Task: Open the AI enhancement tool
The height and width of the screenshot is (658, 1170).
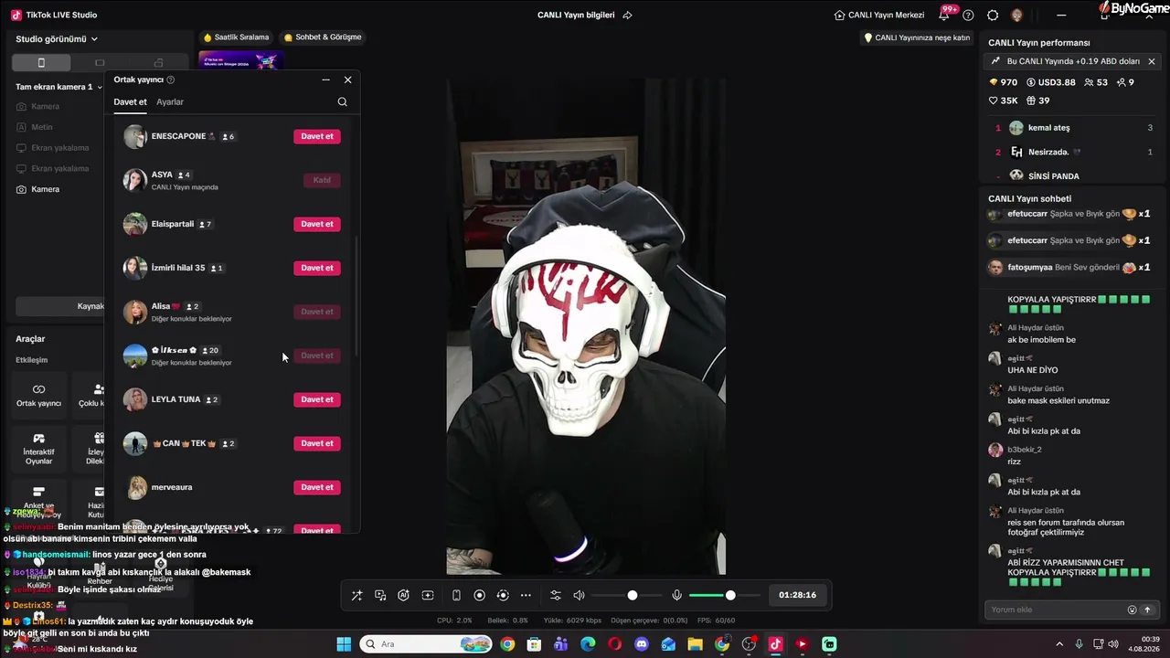Action: click(x=403, y=595)
